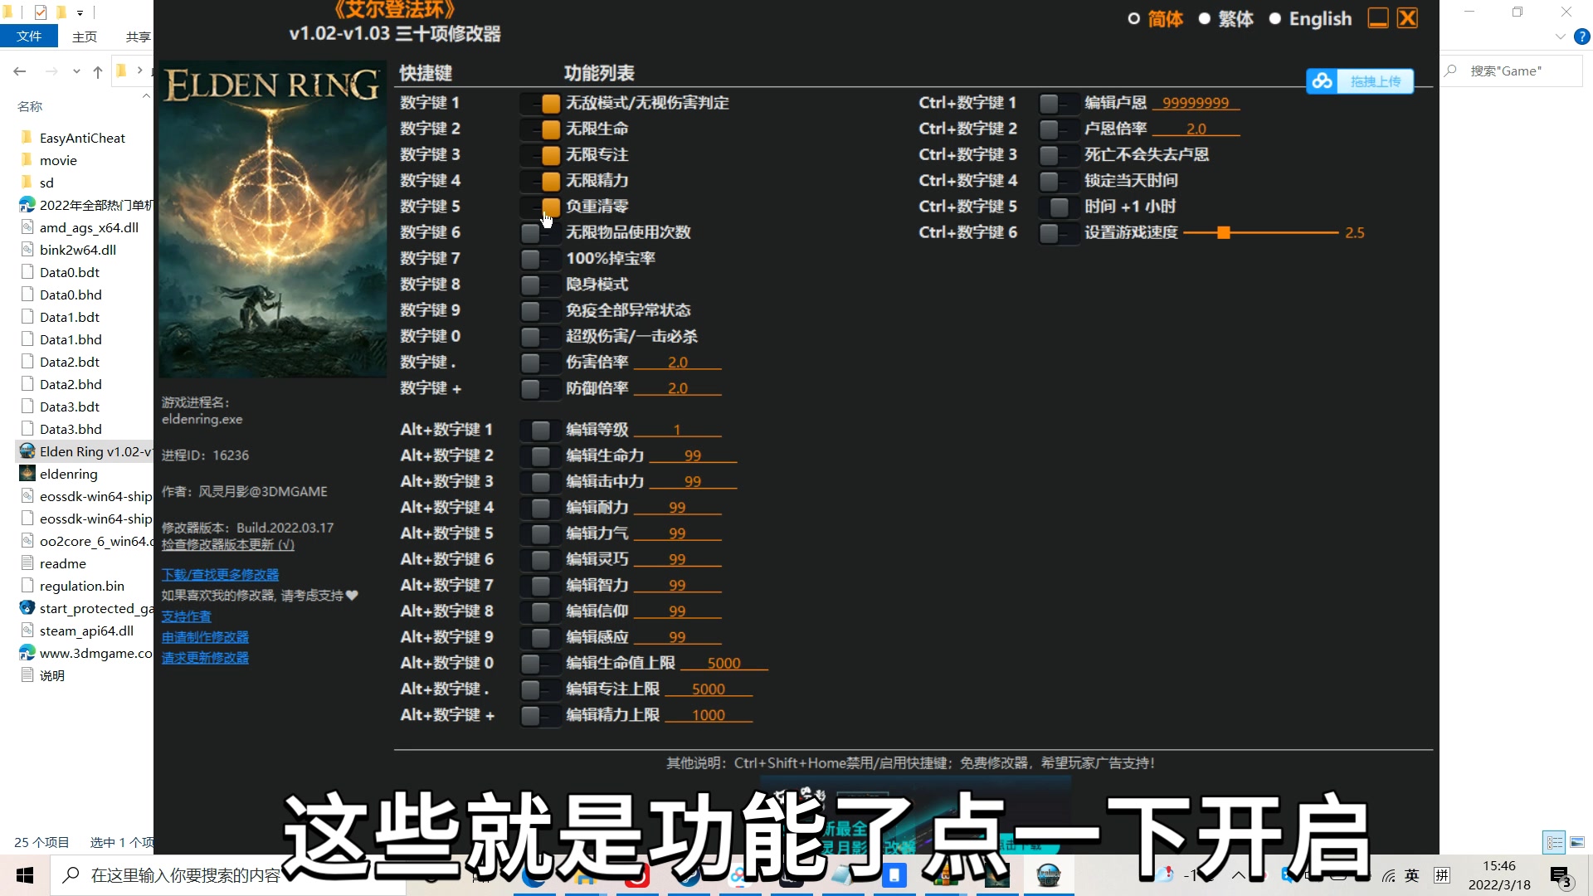The image size is (1593, 896).
Task: Open 支持作者 link
Action: 186,616
